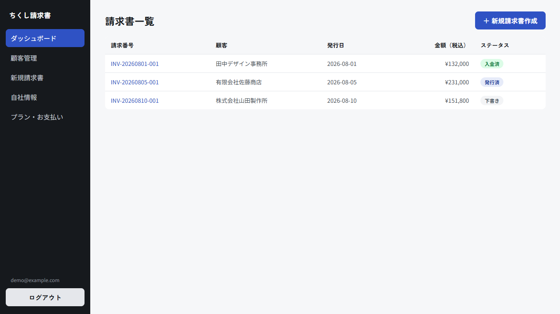Click the 発行済 status badge

(492, 82)
